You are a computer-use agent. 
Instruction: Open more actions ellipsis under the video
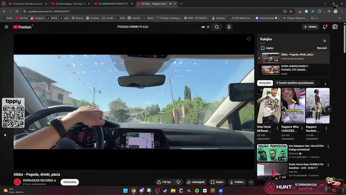(x=251, y=182)
